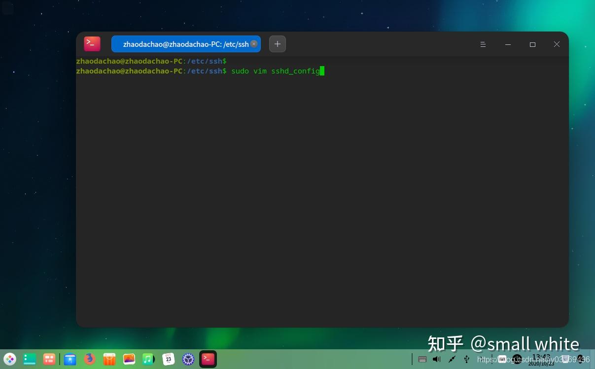Image resolution: width=595 pixels, height=369 pixels.
Task: Close the /etc/ssh terminal tab
Action: (x=254, y=44)
